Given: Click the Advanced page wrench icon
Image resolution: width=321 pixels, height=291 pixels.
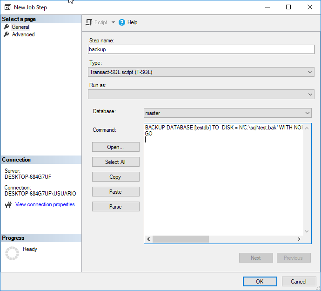Looking at the screenshot, I should click(x=7, y=34).
